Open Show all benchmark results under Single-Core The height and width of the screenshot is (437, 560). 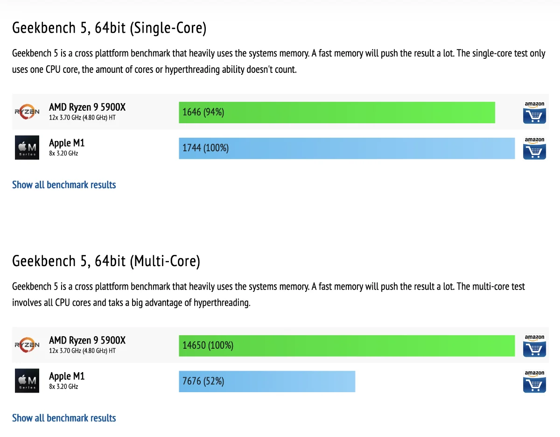pyautogui.click(x=64, y=185)
